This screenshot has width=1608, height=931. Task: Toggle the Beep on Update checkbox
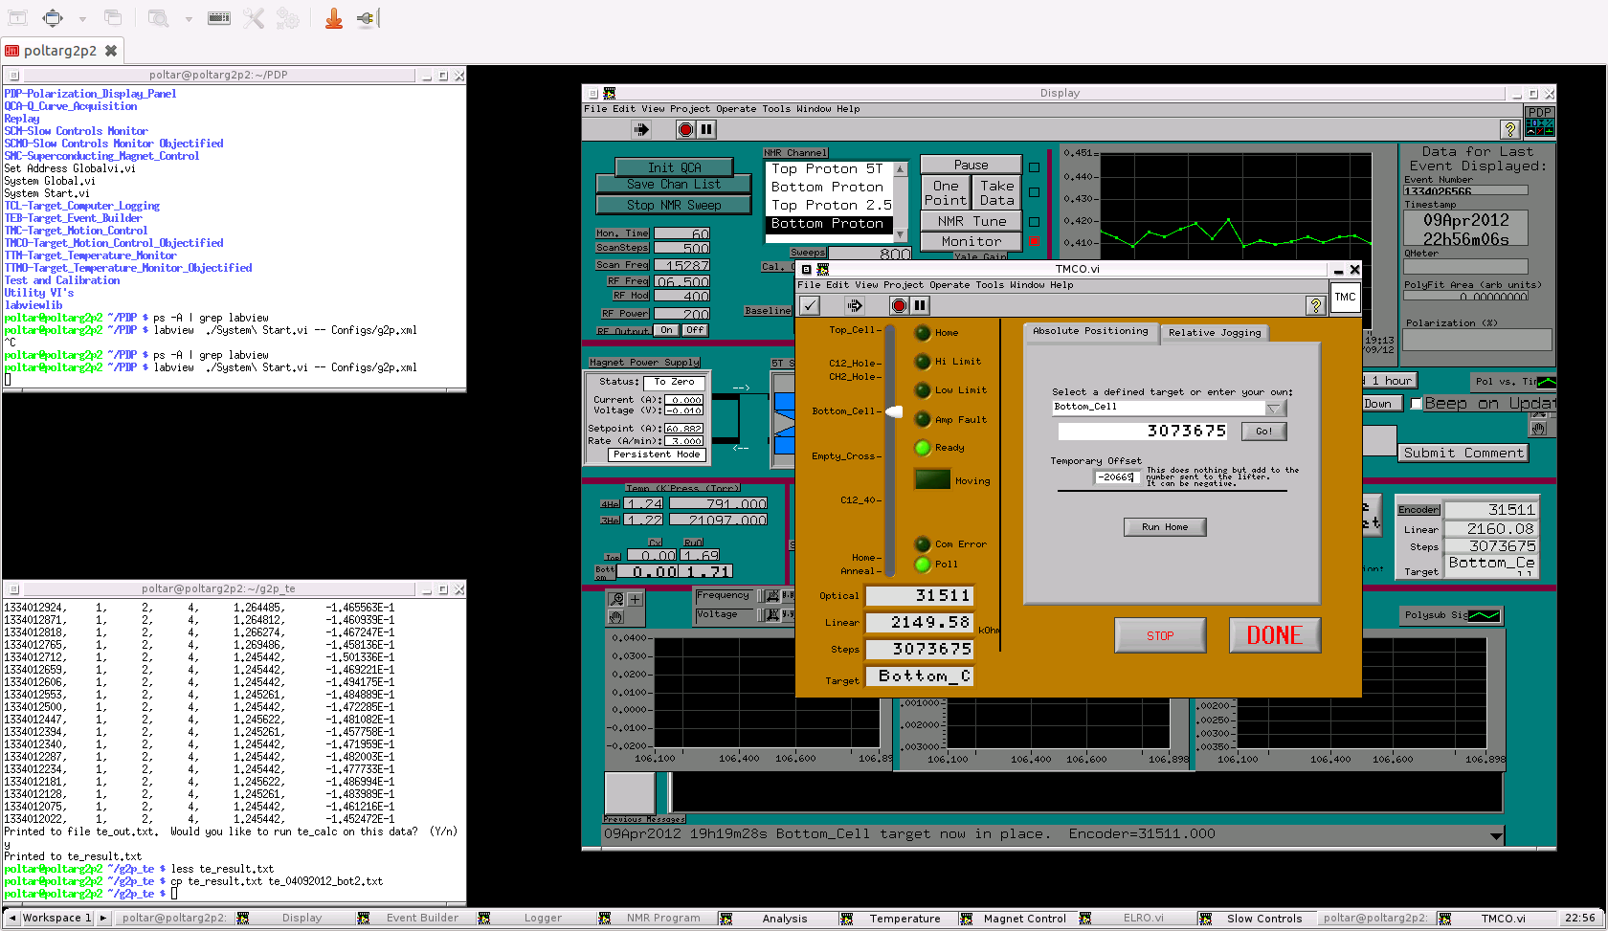click(x=1417, y=404)
